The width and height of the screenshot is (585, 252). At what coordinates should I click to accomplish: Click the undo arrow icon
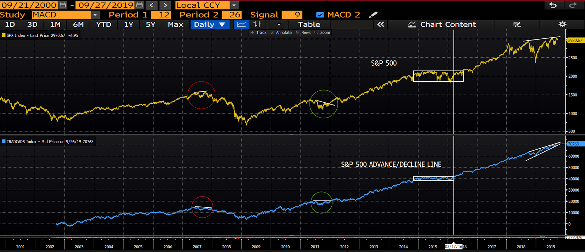[553, 5]
